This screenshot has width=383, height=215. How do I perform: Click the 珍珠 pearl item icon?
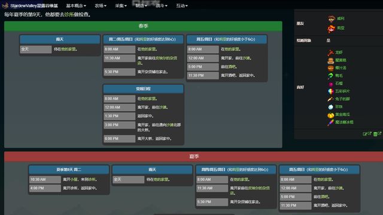coord(331,107)
